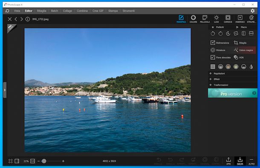This screenshot has height=168, width=260.
Task: Expand the left side panel arrow
Action: coord(5,90)
